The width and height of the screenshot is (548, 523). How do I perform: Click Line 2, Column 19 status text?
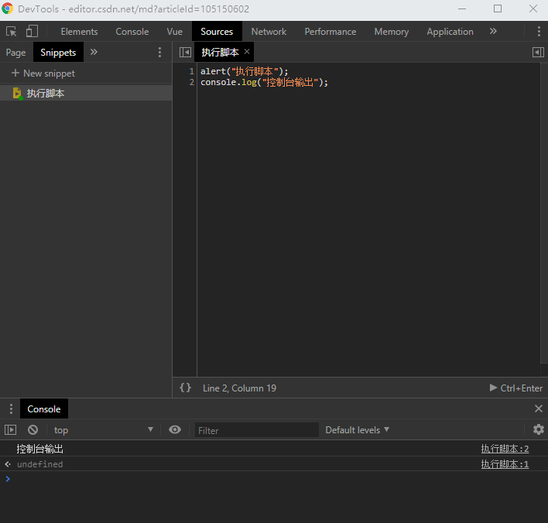pyautogui.click(x=239, y=388)
